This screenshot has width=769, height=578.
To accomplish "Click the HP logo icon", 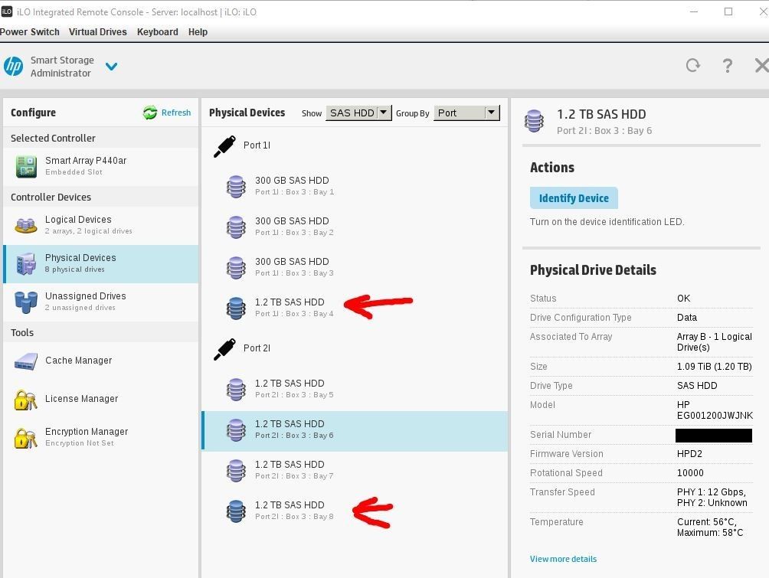I will 14,66.
